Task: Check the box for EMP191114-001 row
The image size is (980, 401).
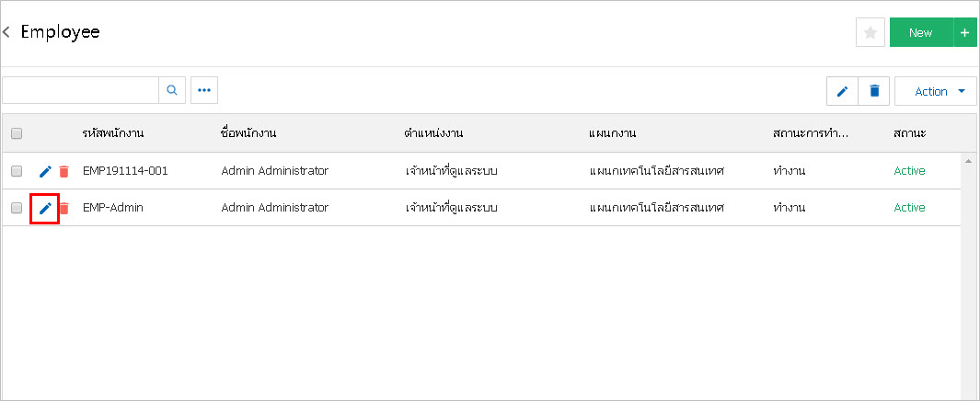Action: [17, 171]
